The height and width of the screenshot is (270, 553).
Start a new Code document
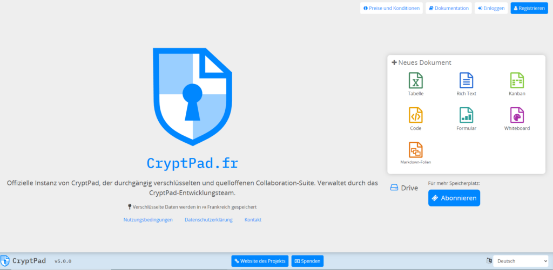click(x=415, y=119)
